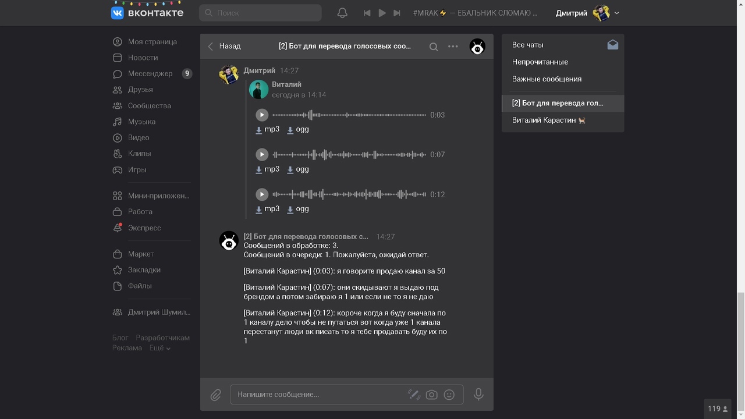The width and height of the screenshot is (745, 419).
Task: Click the microphone voice message icon
Action: pos(478,394)
